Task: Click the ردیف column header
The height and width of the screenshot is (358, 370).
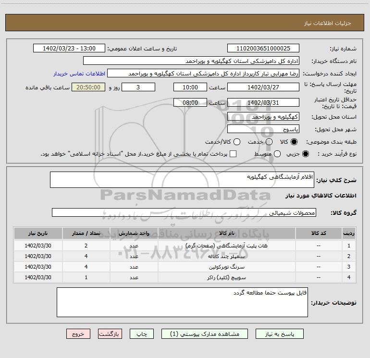Action: 349,233
